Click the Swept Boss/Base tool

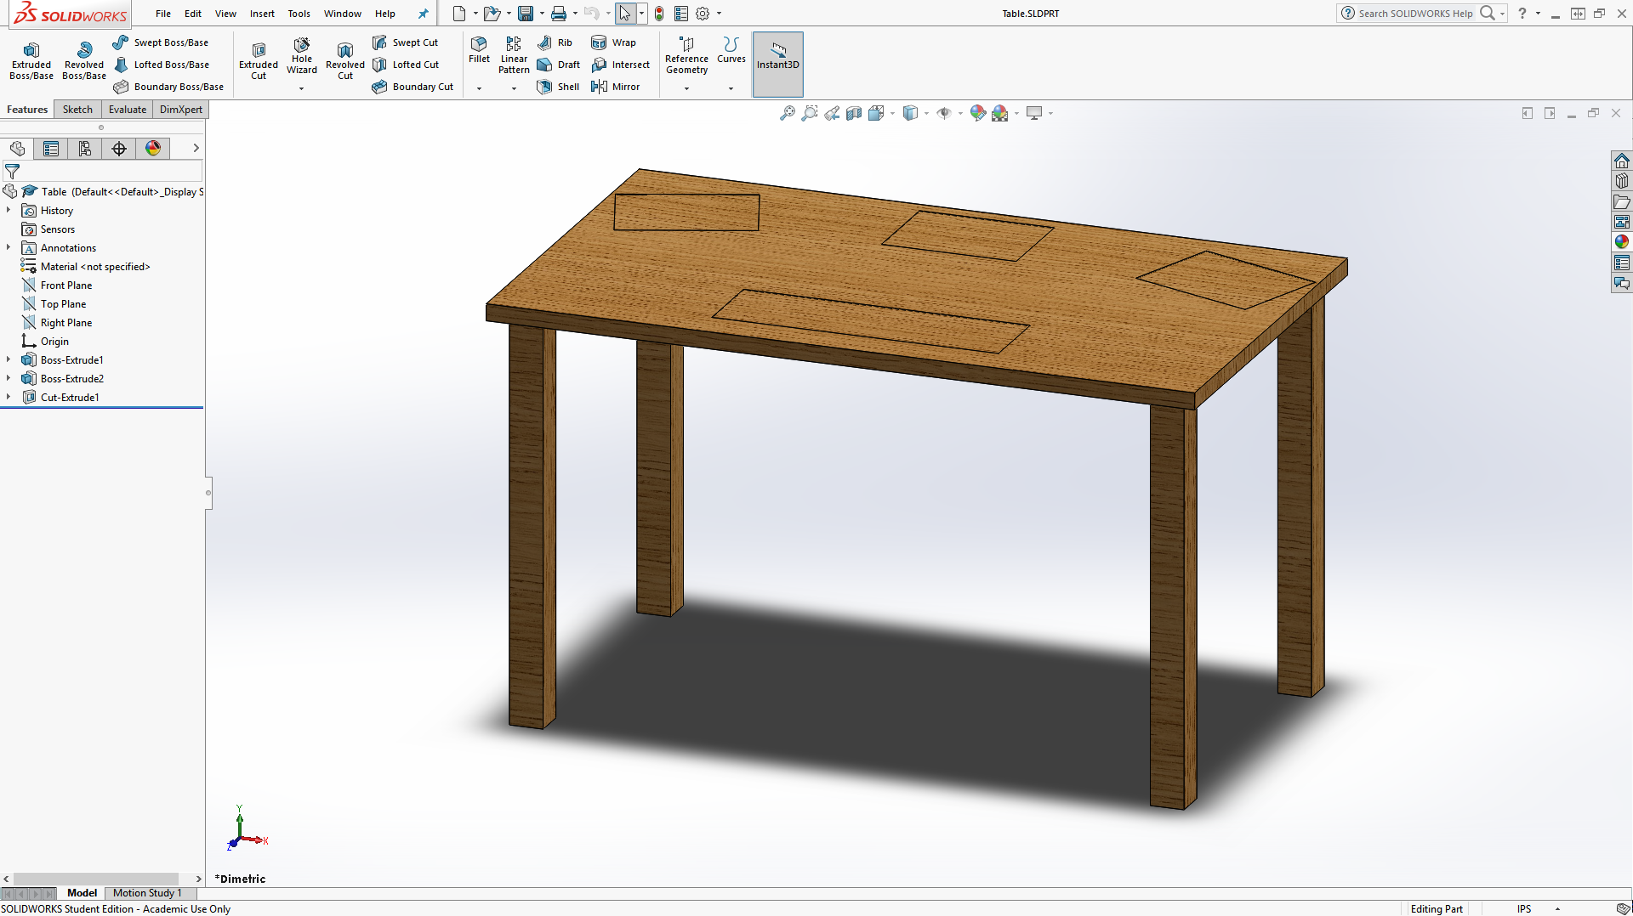(x=161, y=42)
